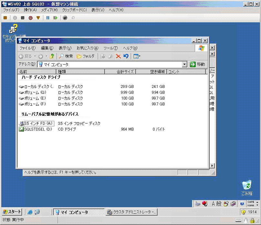261x225 pixels.
Task: Open the メディア(M) menu
Action: (49, 10)
